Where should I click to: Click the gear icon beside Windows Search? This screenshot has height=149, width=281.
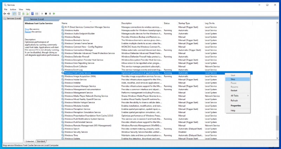pyautogui.click(x=63, y=129)
